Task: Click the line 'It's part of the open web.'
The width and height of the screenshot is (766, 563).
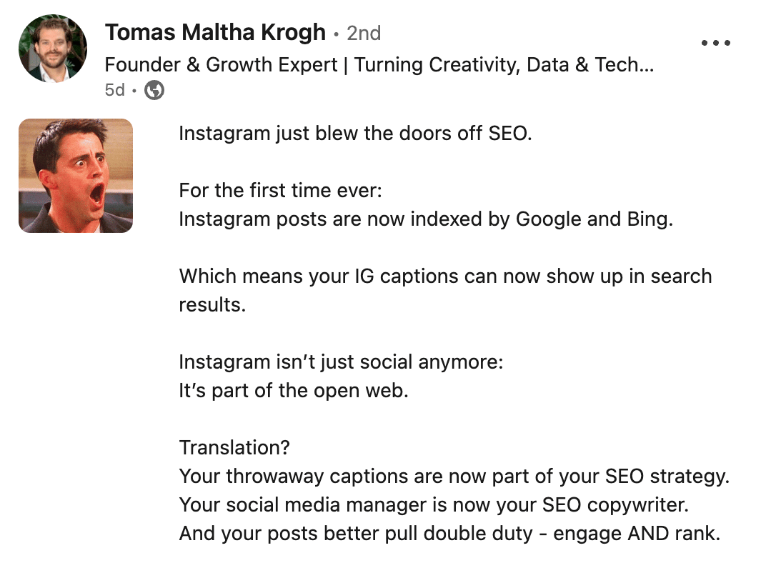Action: [294, 391]
